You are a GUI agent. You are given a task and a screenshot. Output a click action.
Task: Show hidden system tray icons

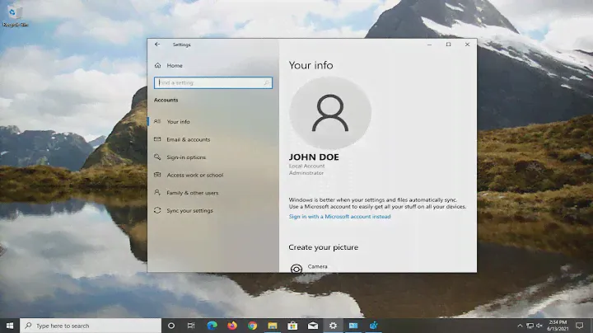point(520,326)
